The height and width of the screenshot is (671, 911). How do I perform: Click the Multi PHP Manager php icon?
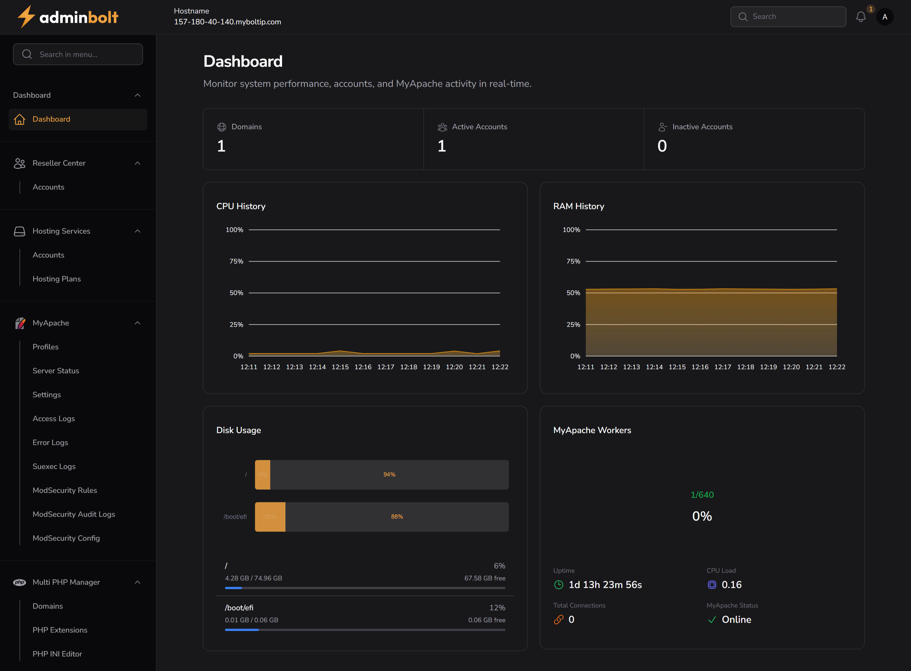(x=20, y=582)
